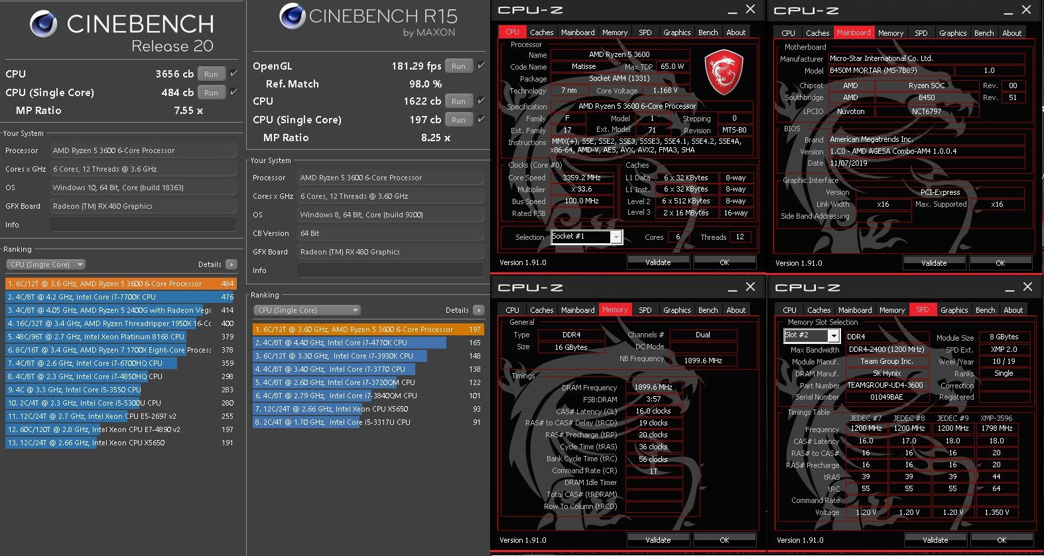Open R15 ranking CPU (Single Core) dropdown
This screenshot has height=556, width=1044.
pyautogui.click(x=307, y=310)
